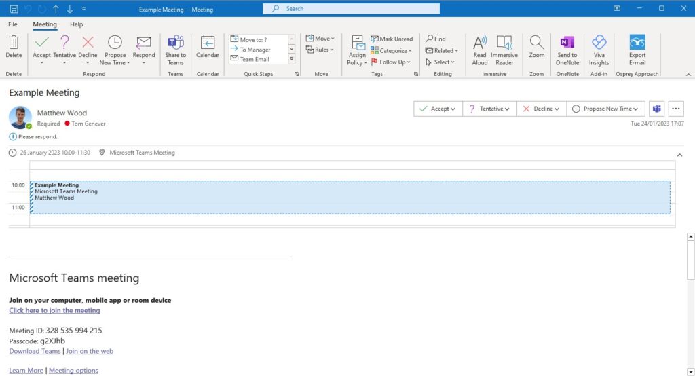Click the Tom Genever required attendee
Image resolution: width=695 pixels, height=376 pixels.
pyautogui.click(x=85, y=124)
